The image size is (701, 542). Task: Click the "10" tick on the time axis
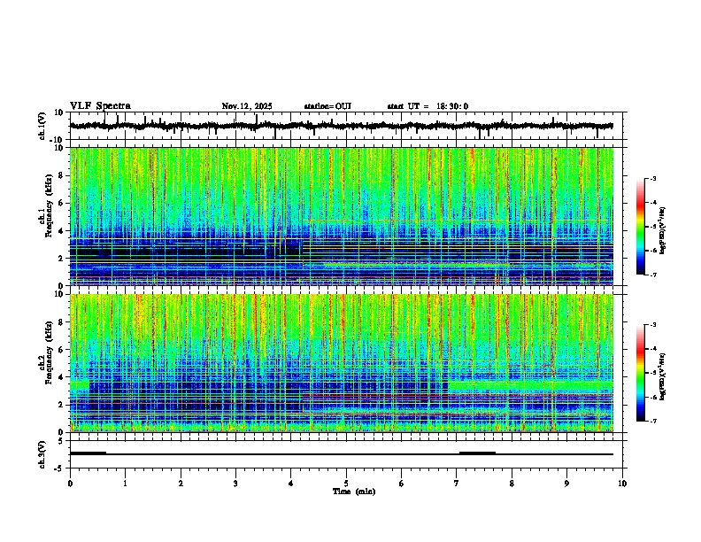click(x=622, y=484)
